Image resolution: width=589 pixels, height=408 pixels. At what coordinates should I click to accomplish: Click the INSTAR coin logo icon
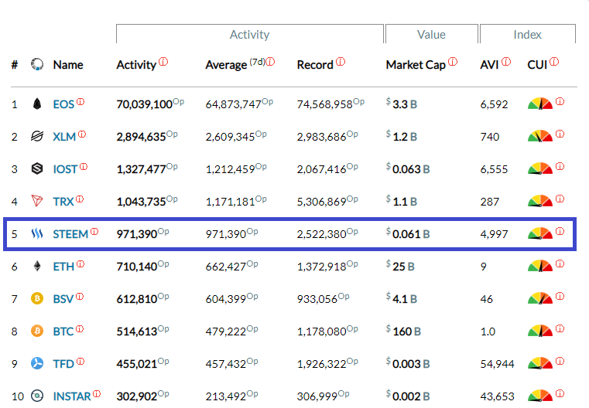37,396
